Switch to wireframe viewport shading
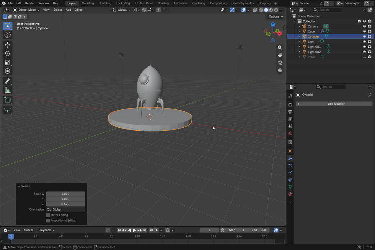This screenshot has height=250, width=375. pos(261,10)
